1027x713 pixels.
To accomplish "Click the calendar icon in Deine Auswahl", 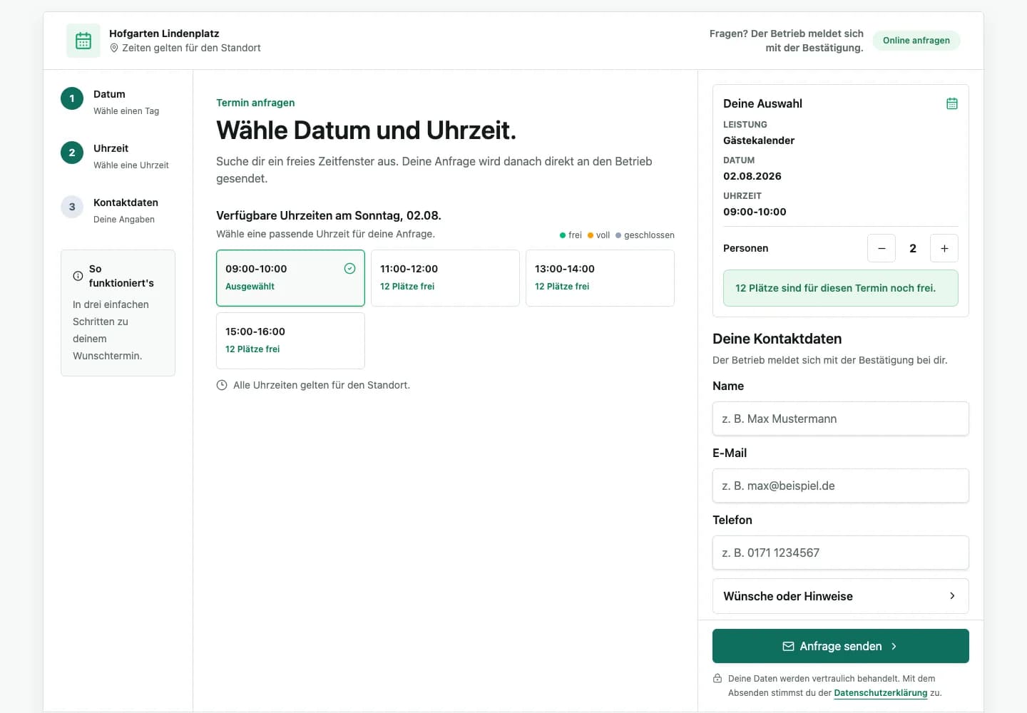I will [x=952, y=103].
